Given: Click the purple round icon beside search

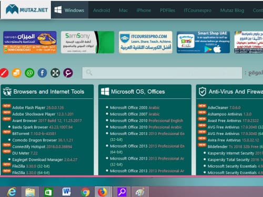Looking at the screenshot, I should (x=68, y=72).
